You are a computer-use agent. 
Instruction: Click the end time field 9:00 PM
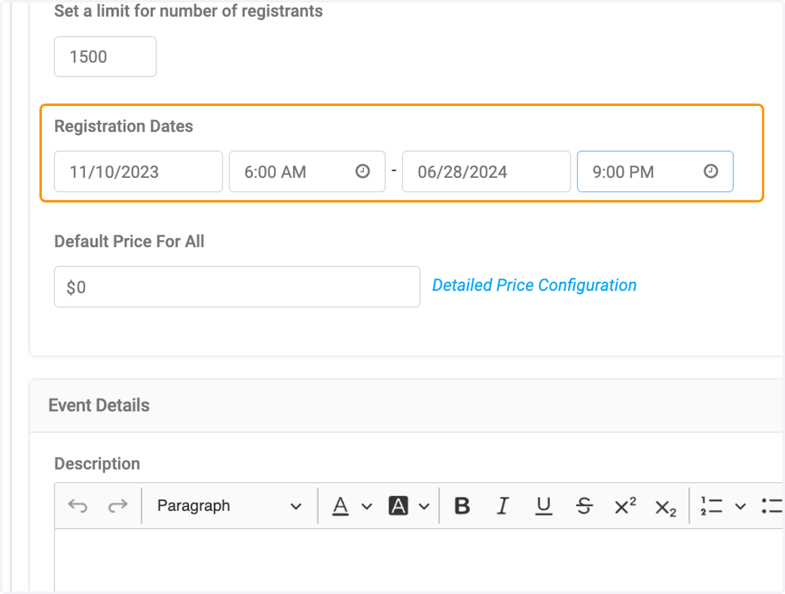pyautogui.click(x=655, y=171)
